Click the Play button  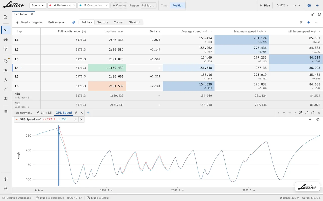pos(265,5)
